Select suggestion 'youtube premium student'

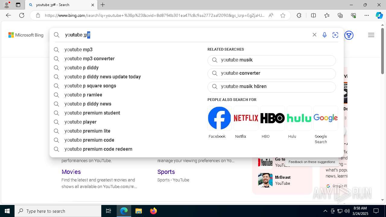pyautogui.click(x=92, y=113)
